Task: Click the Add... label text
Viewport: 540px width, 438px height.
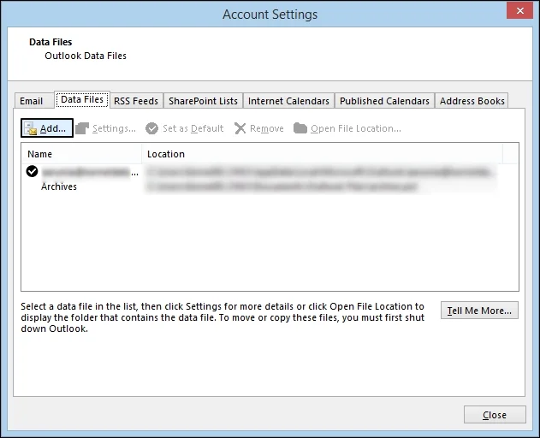Action: tap(53, 128)
